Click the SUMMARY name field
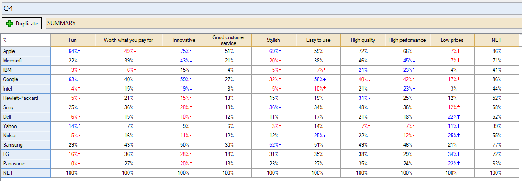 tap(284, 23)
